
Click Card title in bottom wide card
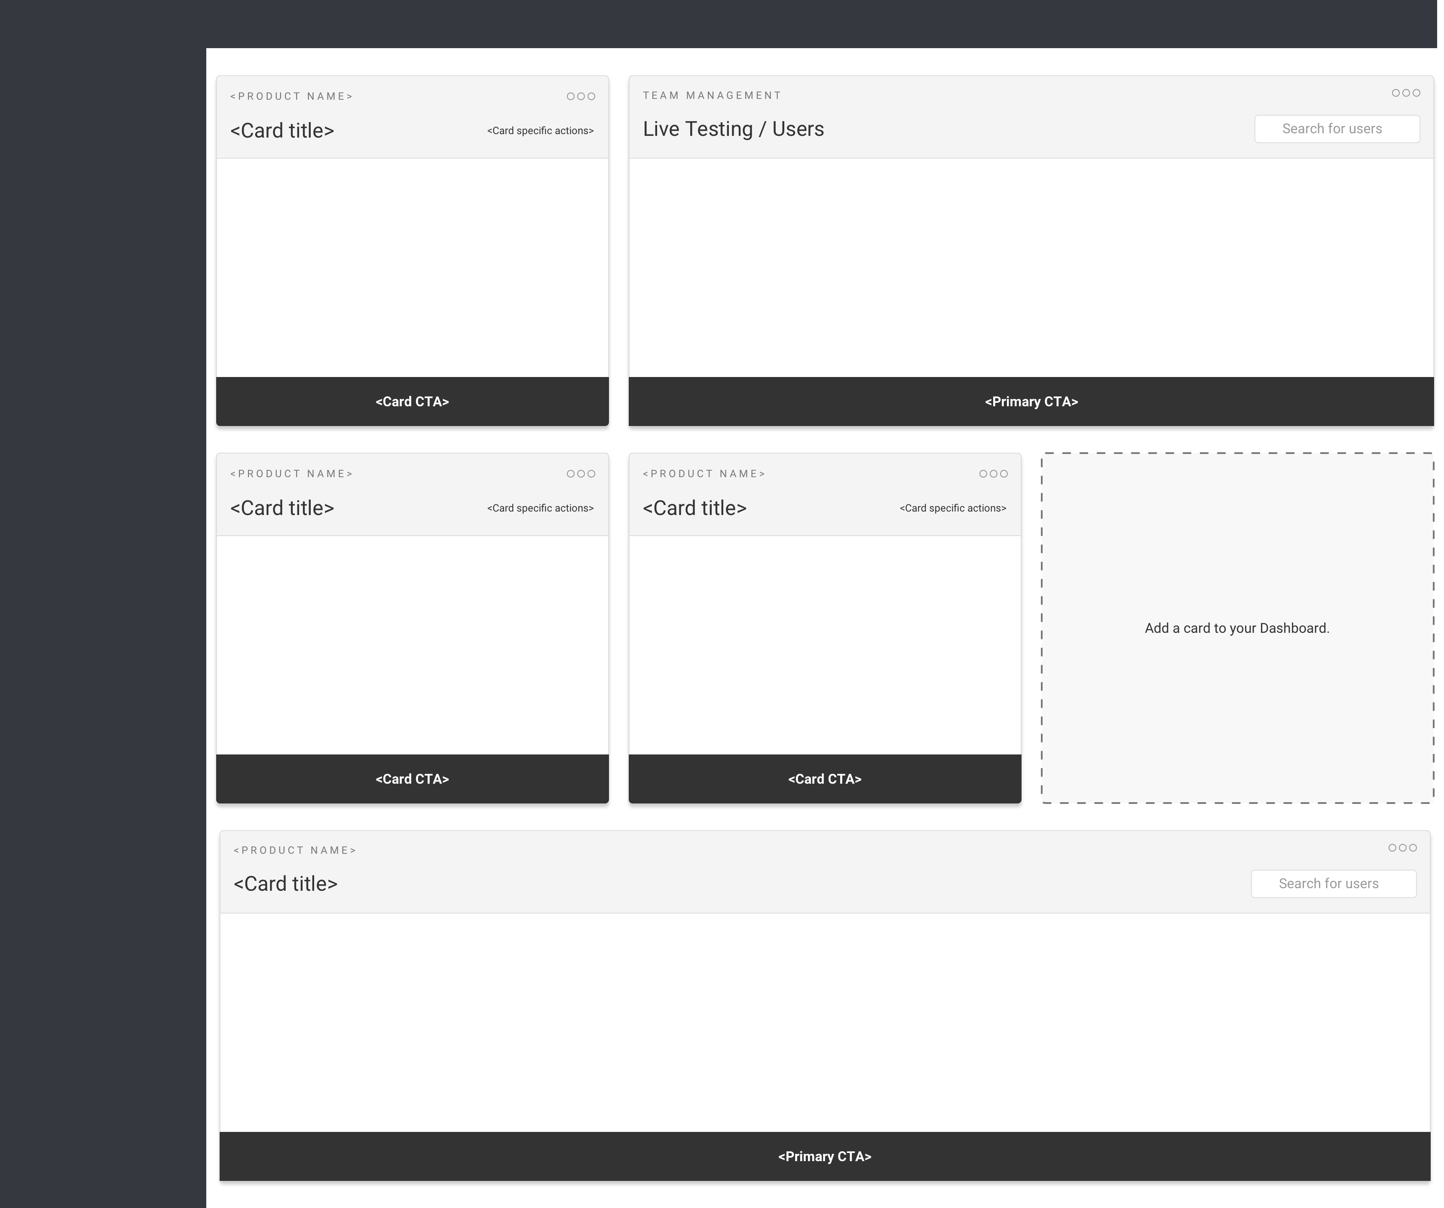click(x=285, y=884)
